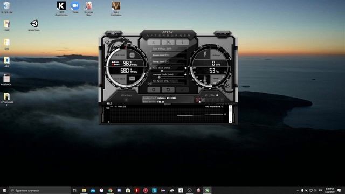Click the icon beside Memory Clock slider

click(x=185, y=74)
